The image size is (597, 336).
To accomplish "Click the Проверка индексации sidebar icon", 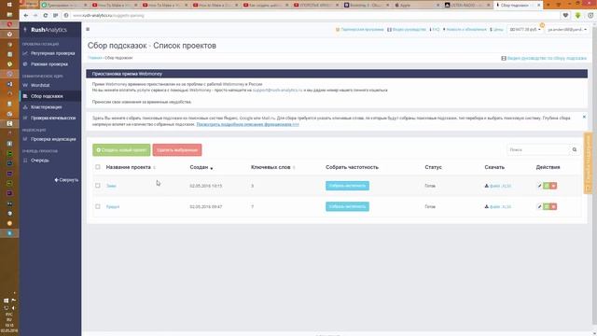I will coord(25,139).
